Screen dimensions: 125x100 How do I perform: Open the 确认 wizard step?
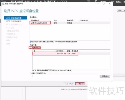8,40
